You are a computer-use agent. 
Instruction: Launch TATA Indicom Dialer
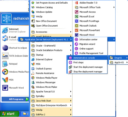click(x=15, y=56)
